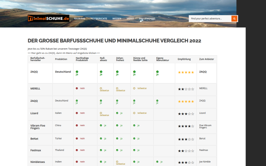Open the TESTBERICHTE menu item
The width and height of the screenshot is (266, 166).
[x=99, y=19]
